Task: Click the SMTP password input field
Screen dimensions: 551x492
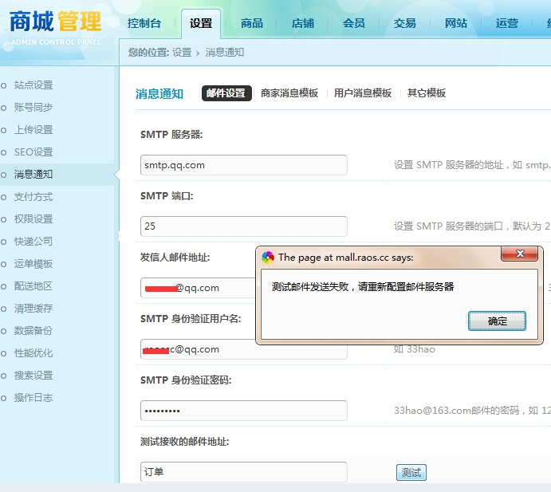Action: tap(243, 411)
